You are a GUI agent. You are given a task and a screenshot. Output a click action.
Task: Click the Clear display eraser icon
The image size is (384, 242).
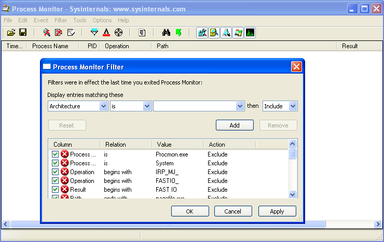pyautogui.click(x=71, y=33)
